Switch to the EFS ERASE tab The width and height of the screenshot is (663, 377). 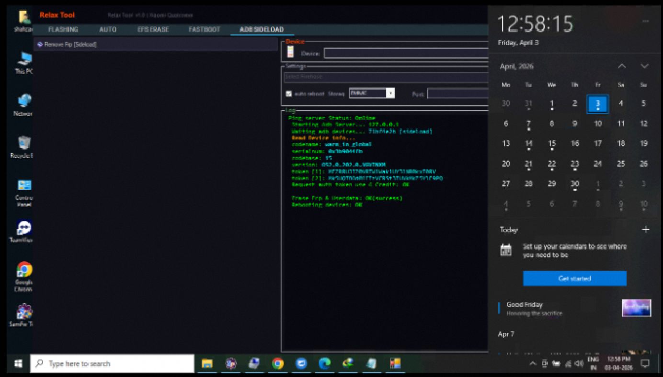click(x=153, y=30)
